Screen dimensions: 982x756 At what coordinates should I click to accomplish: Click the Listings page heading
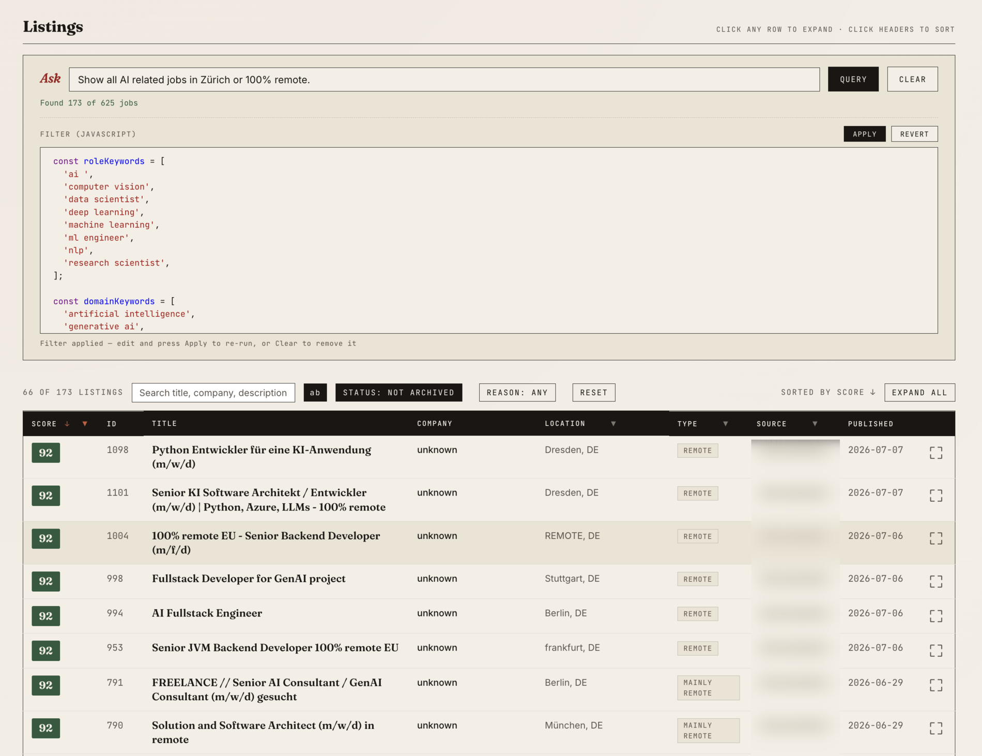pos(53,27)
